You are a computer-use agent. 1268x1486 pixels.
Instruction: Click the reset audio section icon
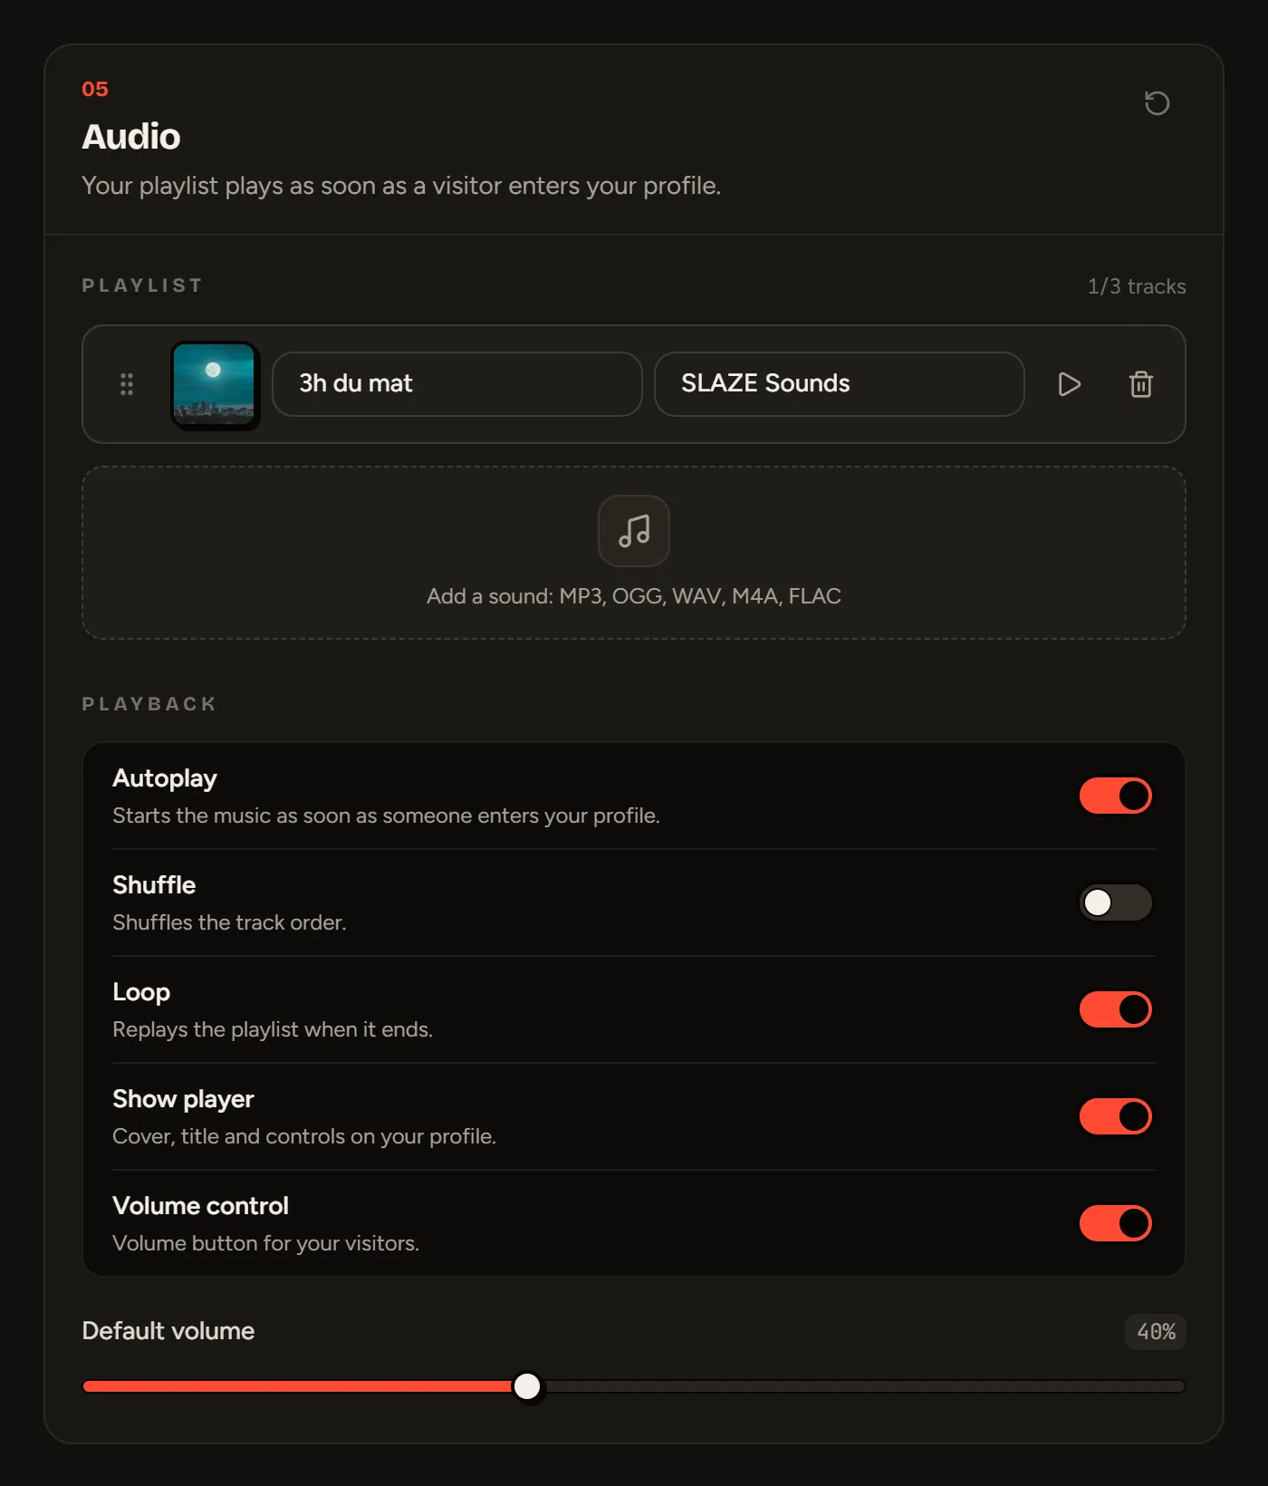tap(1157, 103)
